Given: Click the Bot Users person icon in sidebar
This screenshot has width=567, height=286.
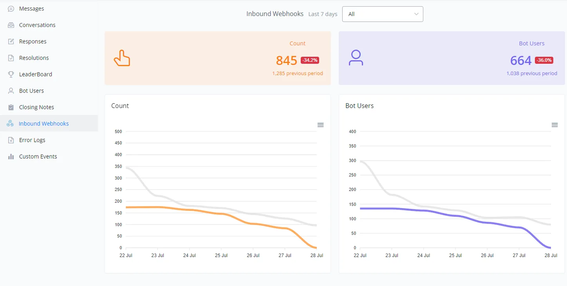Looking at the screenshot, I should [11, 91].
